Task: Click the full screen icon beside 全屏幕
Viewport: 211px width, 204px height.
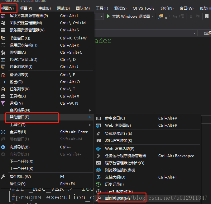Action: pos(3,132)
